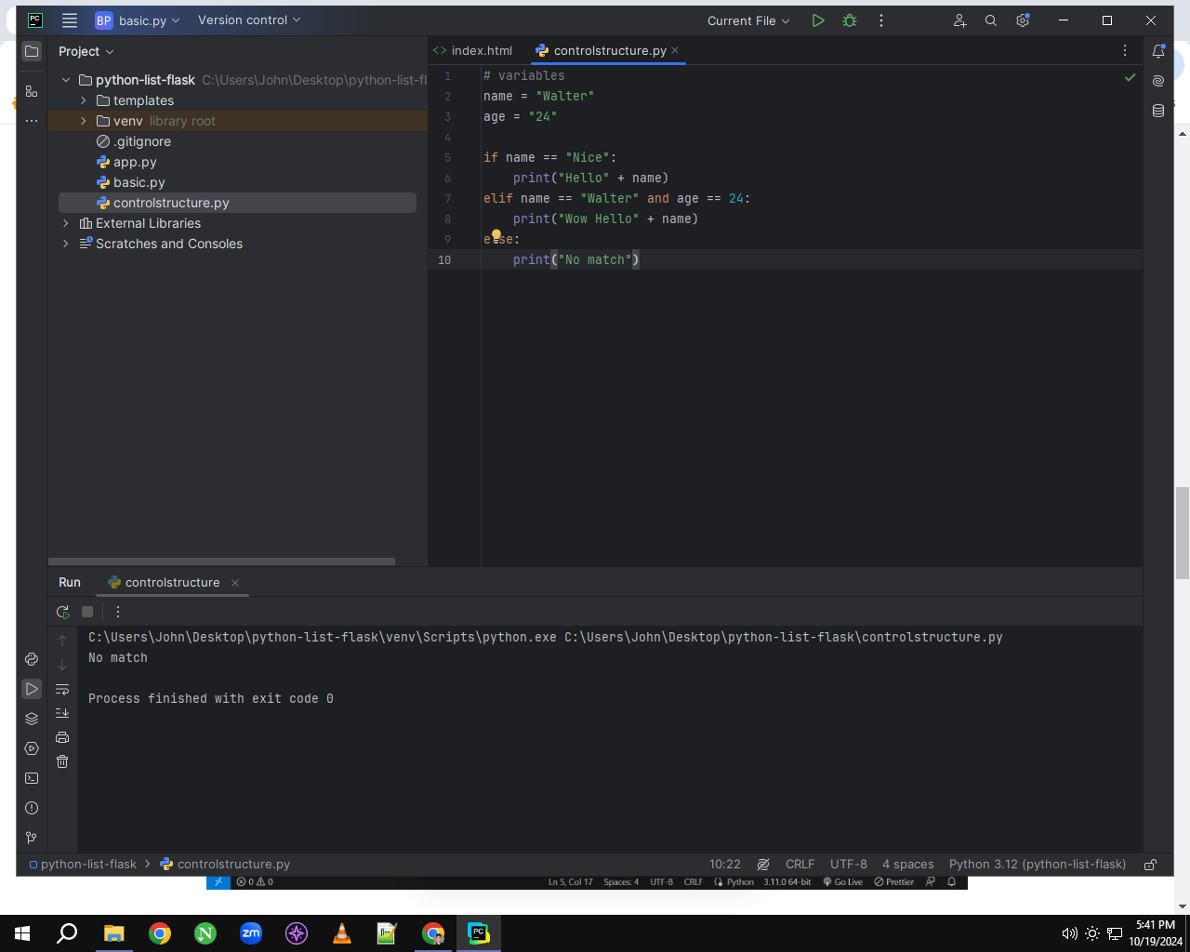Toggle soft-wrap in the Run console
The image size is (1190, 952).
pyautogui.click(x=62, y=689)
